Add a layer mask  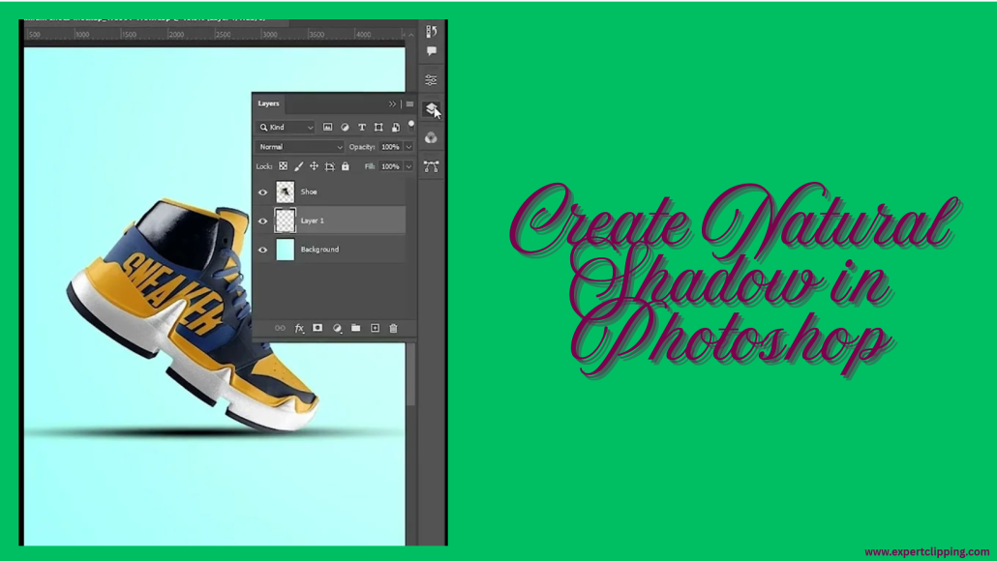tap(317, 329)
